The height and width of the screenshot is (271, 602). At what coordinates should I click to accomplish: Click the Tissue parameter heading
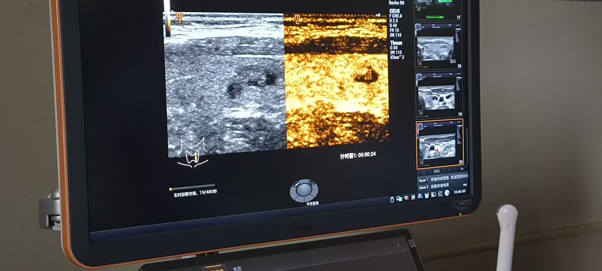pos(396,43)
